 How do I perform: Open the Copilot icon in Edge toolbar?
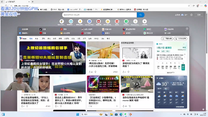[x=205, y=6]
